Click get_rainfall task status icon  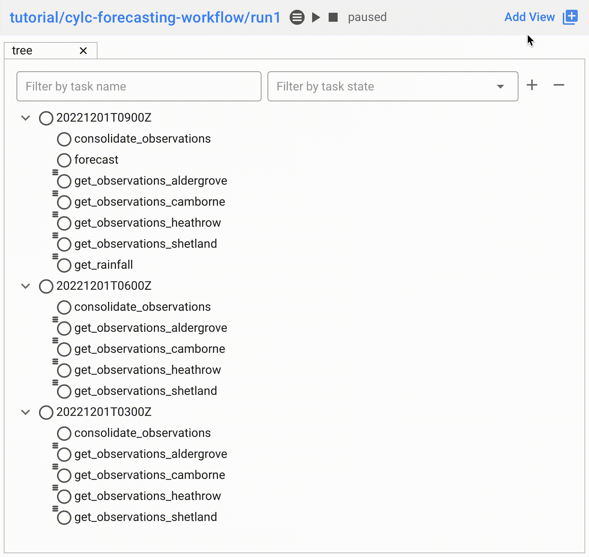pyautogui.click(x=64, y=265)
